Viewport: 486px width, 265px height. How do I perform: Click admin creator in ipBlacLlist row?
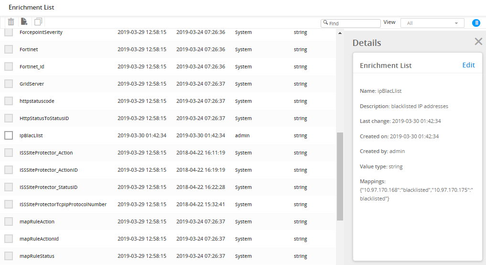(x=242, y=135)
